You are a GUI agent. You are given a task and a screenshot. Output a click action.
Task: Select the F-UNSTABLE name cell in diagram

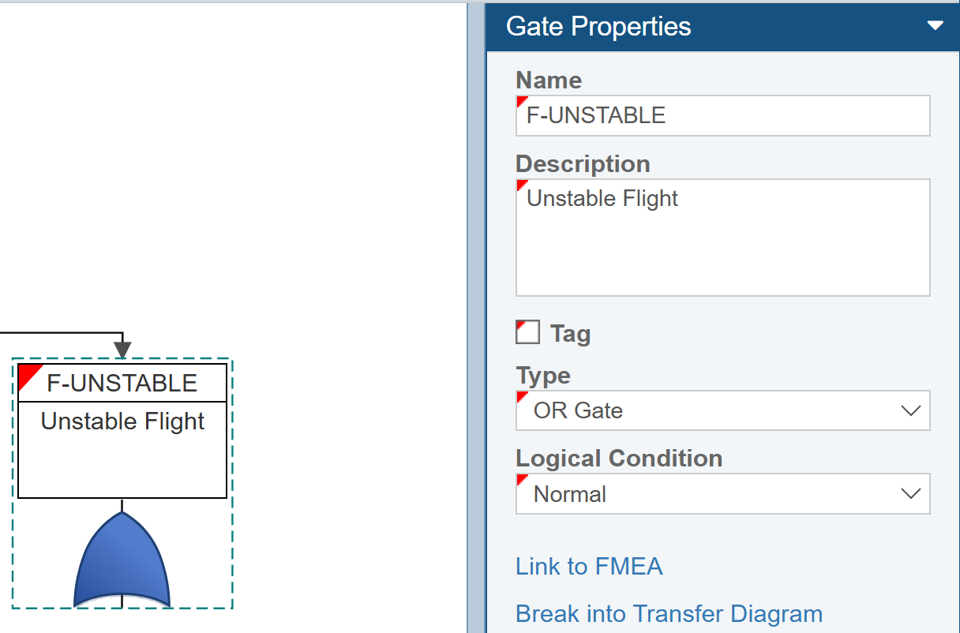pyautogui.click(x=122, y=383)
